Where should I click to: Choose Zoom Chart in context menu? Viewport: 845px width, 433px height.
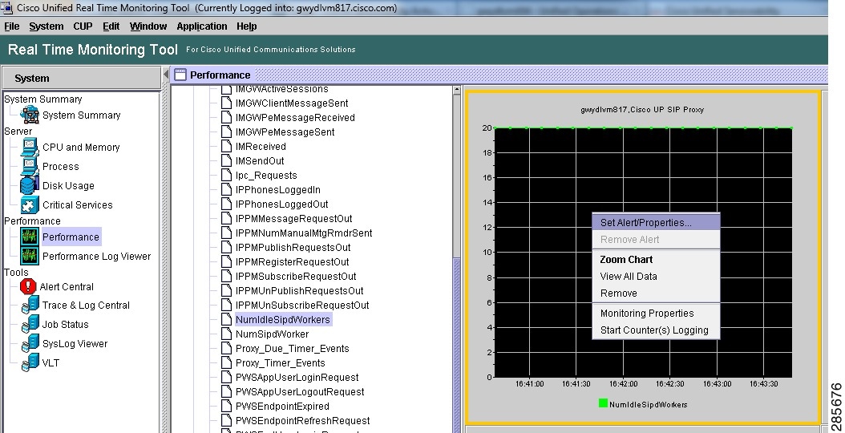pos(656,259)
